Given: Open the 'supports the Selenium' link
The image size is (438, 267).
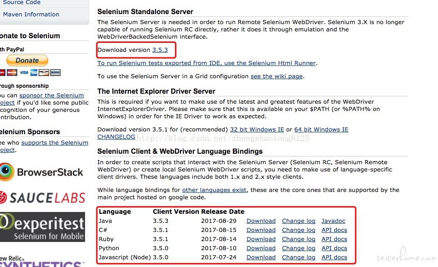Looking at the screenshot, I should point(55,142).
